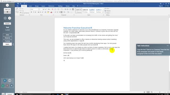Viewport: 170px width, 95px height.
Task: Expand the Styles gallery More arrow
Action: click(103, 12)
